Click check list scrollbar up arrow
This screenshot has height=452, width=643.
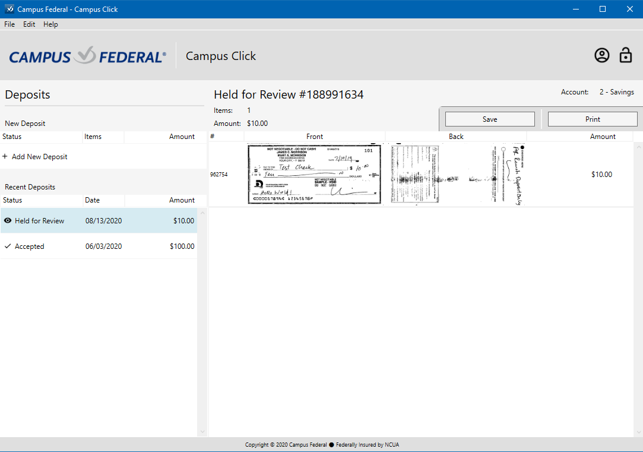[638, 147]
